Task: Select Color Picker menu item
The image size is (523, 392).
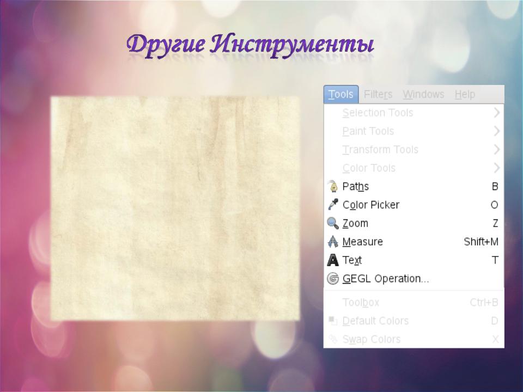Action: pos(413,205)
